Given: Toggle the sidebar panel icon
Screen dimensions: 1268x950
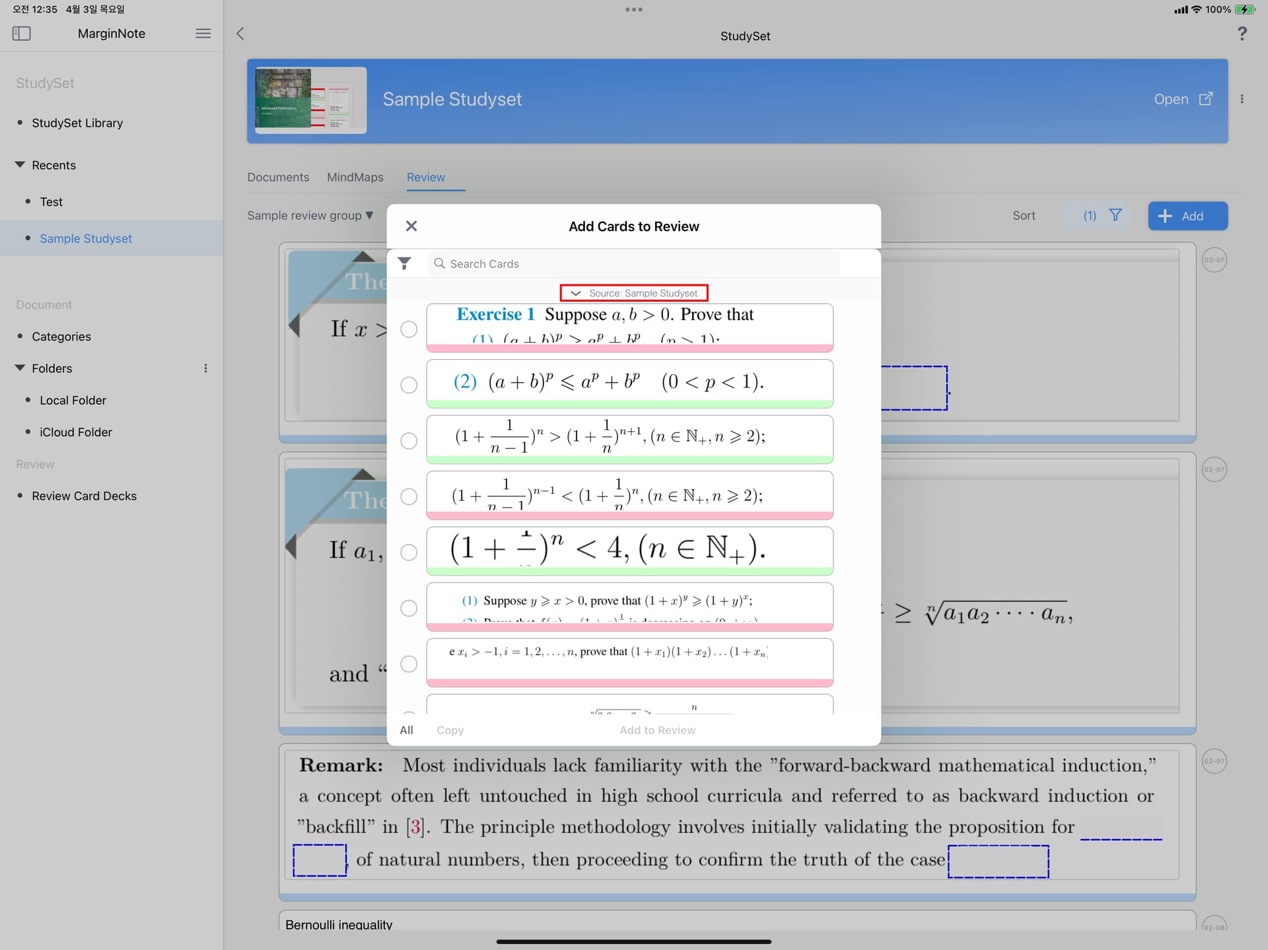Looking at the screenshot, I should point(21,33).
